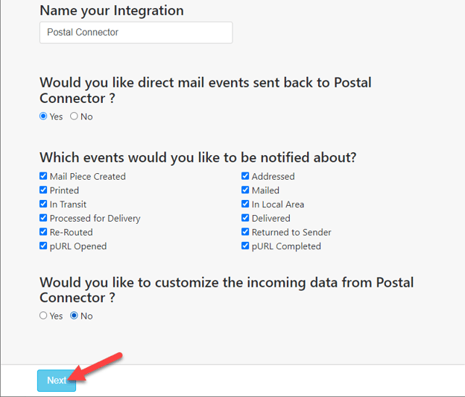Choose No for customizing incoming data
The image size is (465, 397).
pos(74,316)
